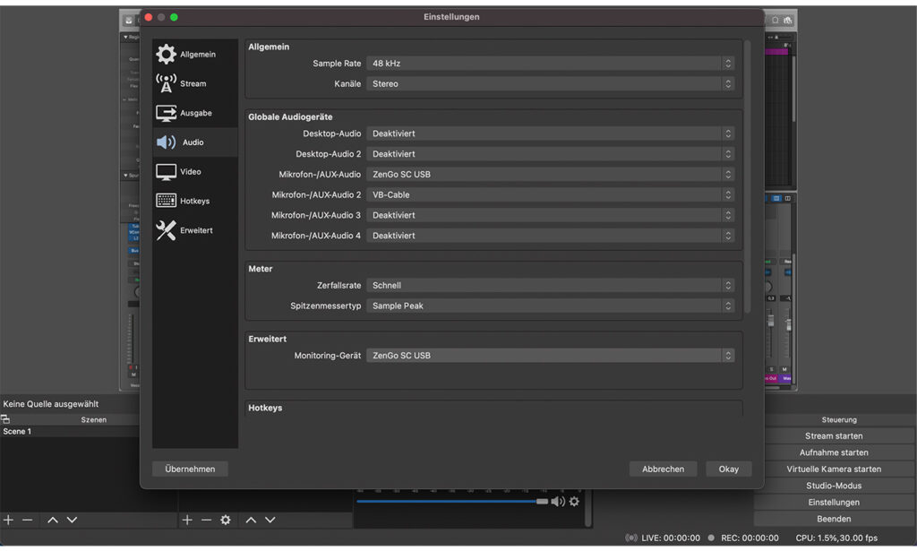Viewport: 917px width, 551px height.
Task: Move scene up with the up arrow
Action: point(53,520)
